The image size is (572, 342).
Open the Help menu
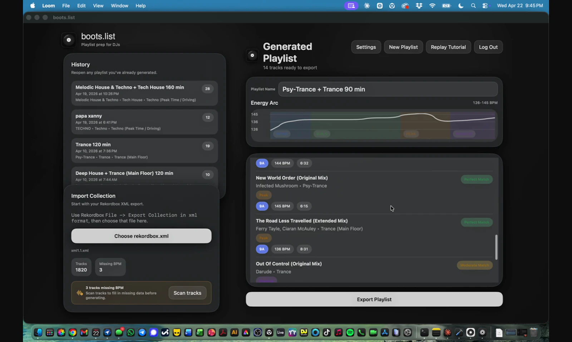pos(140,6)
